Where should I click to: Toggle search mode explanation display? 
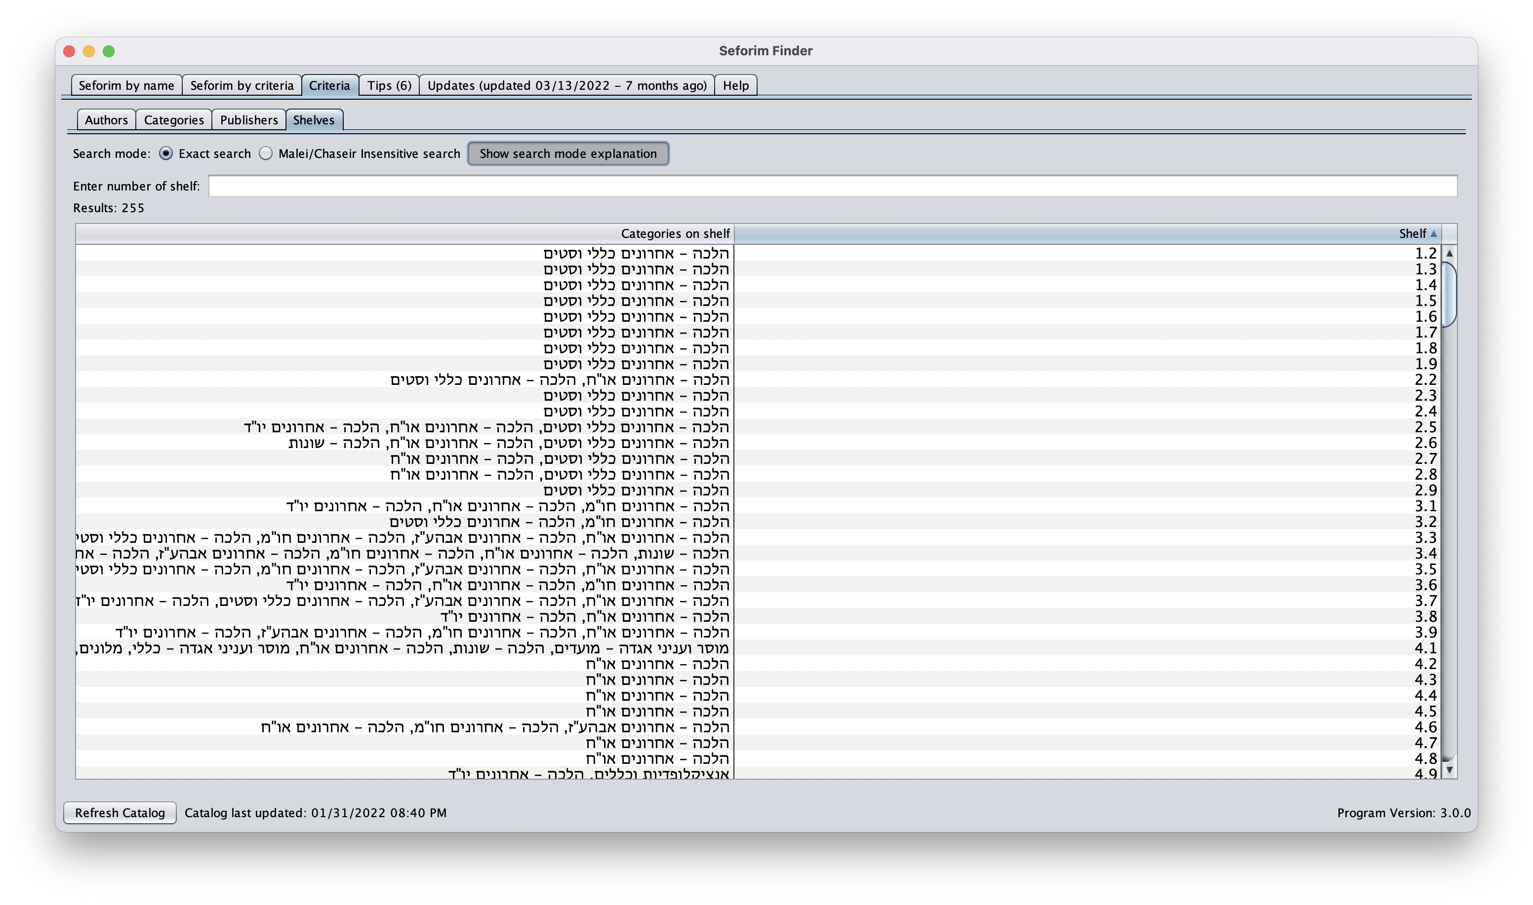(567, 153)
